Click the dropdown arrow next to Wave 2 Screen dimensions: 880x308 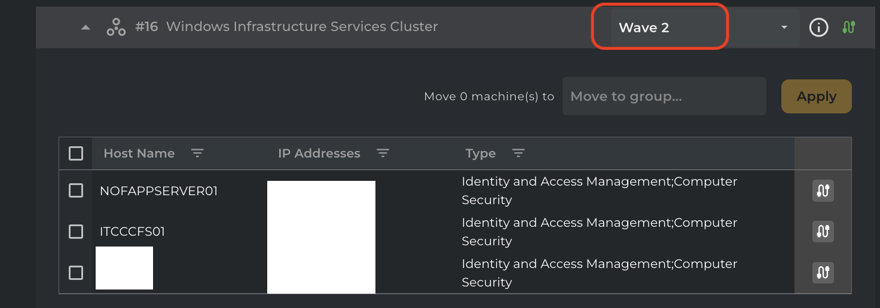pyautogui.click(x=784, y=27)
